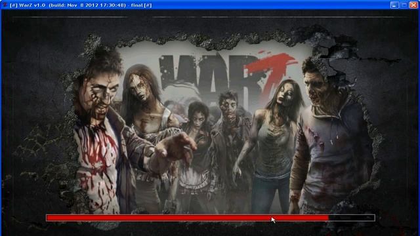Maximize the WarZ window
420x236 pixels.
(404, 5)
